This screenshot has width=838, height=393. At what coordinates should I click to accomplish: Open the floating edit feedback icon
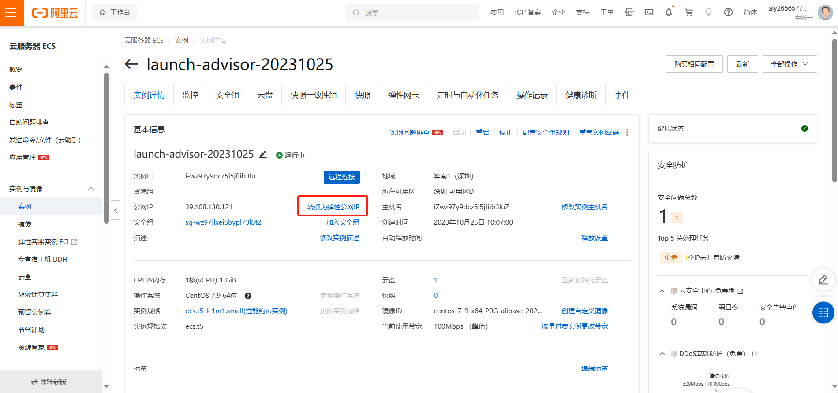click(823, 280)
